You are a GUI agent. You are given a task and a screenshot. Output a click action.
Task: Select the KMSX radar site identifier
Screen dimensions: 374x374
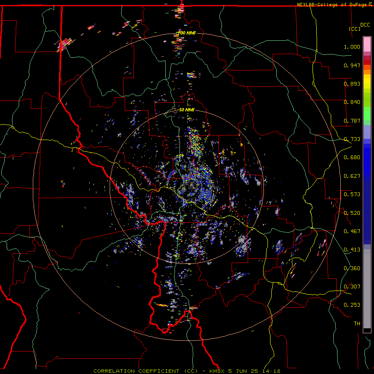tap(217, 371)
